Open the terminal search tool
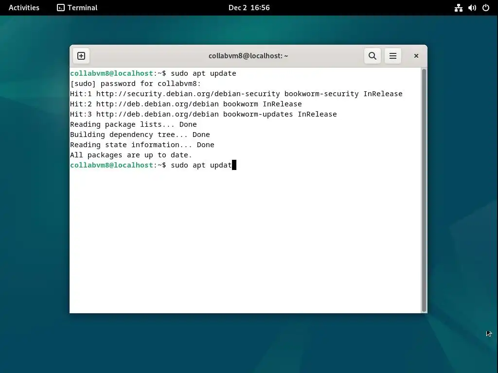This screenshot has width=498, height=373. pos(372,56)
